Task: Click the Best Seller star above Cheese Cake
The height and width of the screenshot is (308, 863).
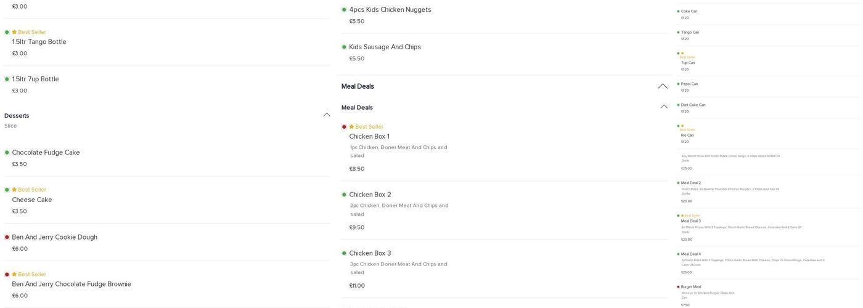Action: click(x=14, y=190)
